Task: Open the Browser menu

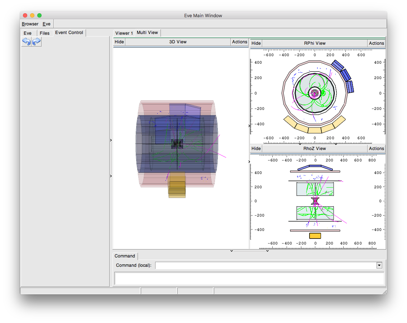Action: point(30,24)
